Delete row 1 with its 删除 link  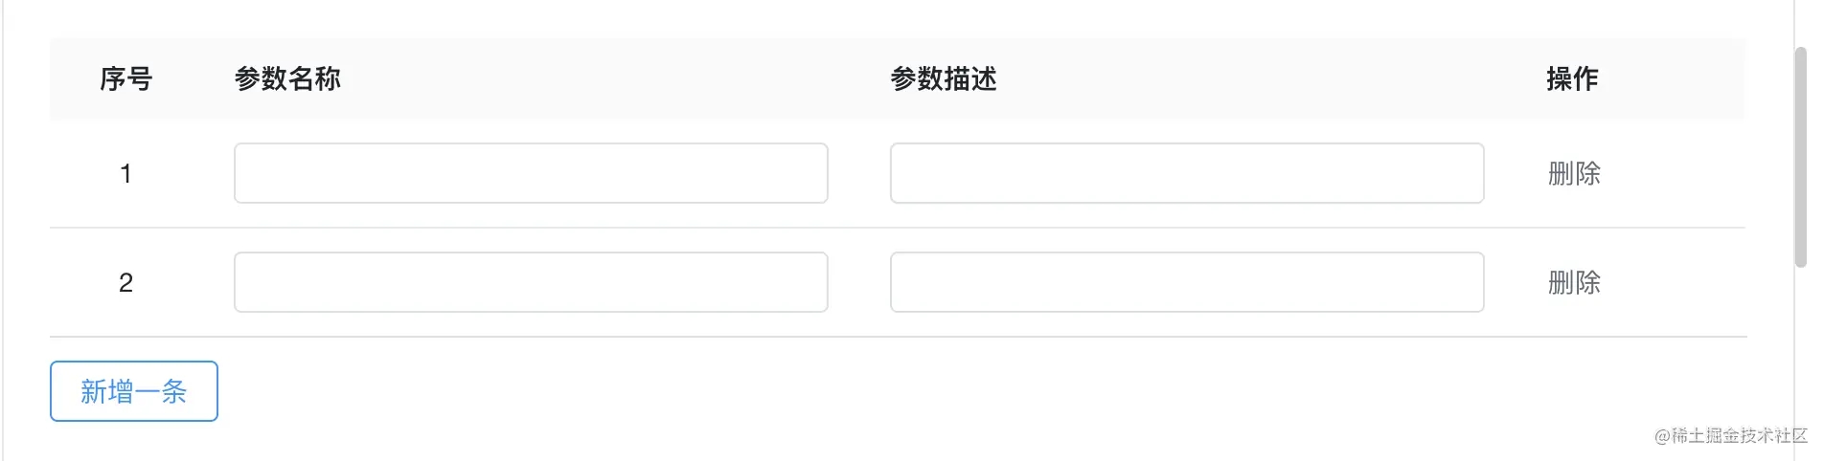[x=1573, y=173]
